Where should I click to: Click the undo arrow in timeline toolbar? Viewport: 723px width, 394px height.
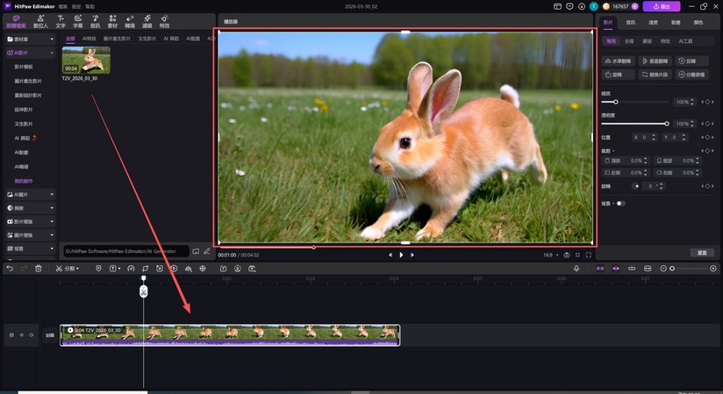click(x=10, y=268)
